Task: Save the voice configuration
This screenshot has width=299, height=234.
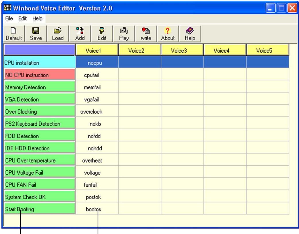Action: click(36, 34)
